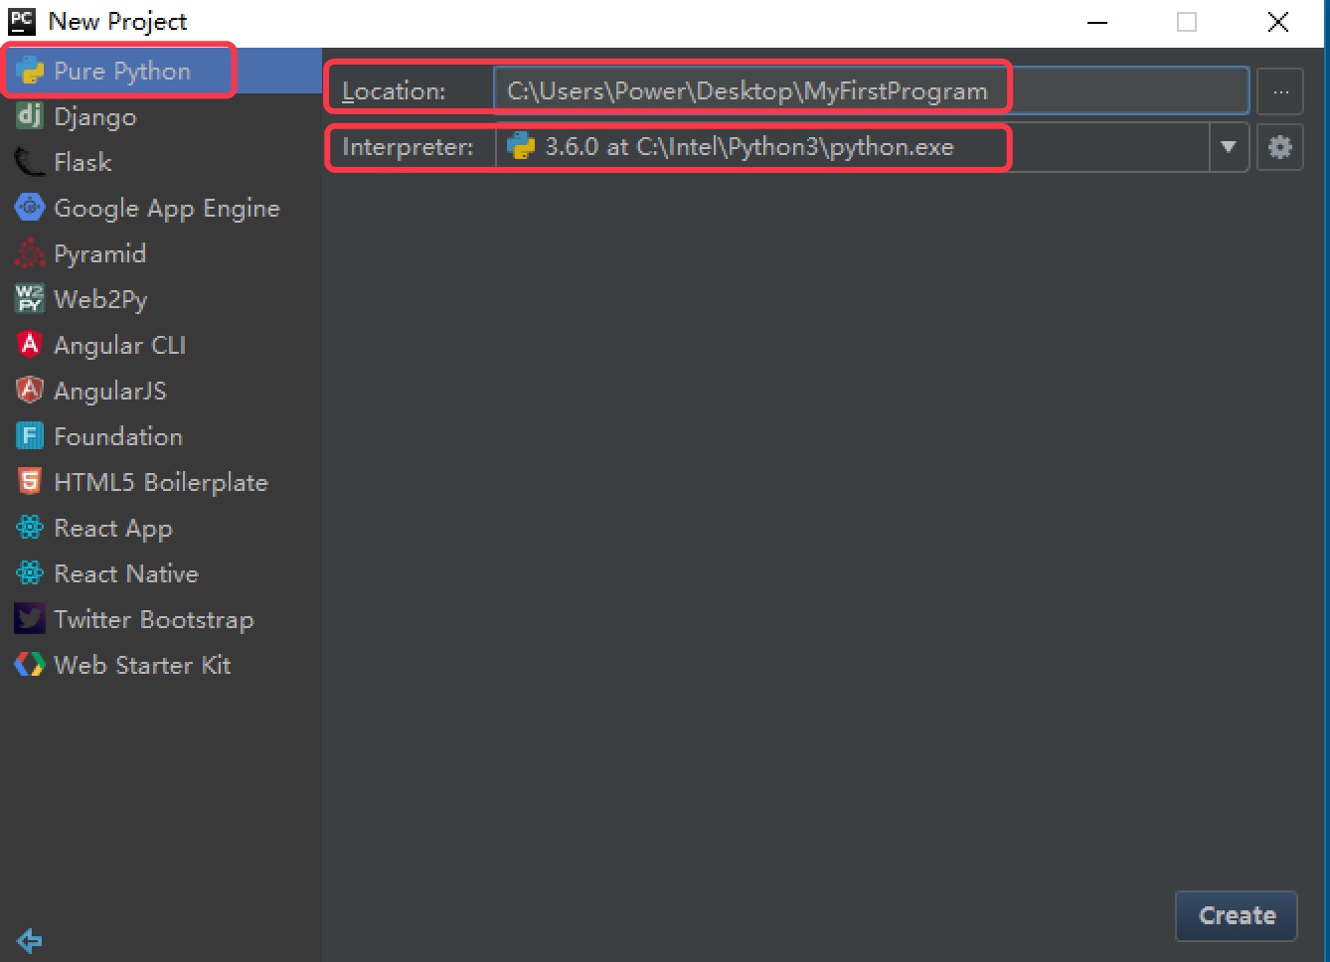Screen dimensions: 1330x962
Task: Open interpreter settings gear icon
Action: click(x=1279, y=147)
